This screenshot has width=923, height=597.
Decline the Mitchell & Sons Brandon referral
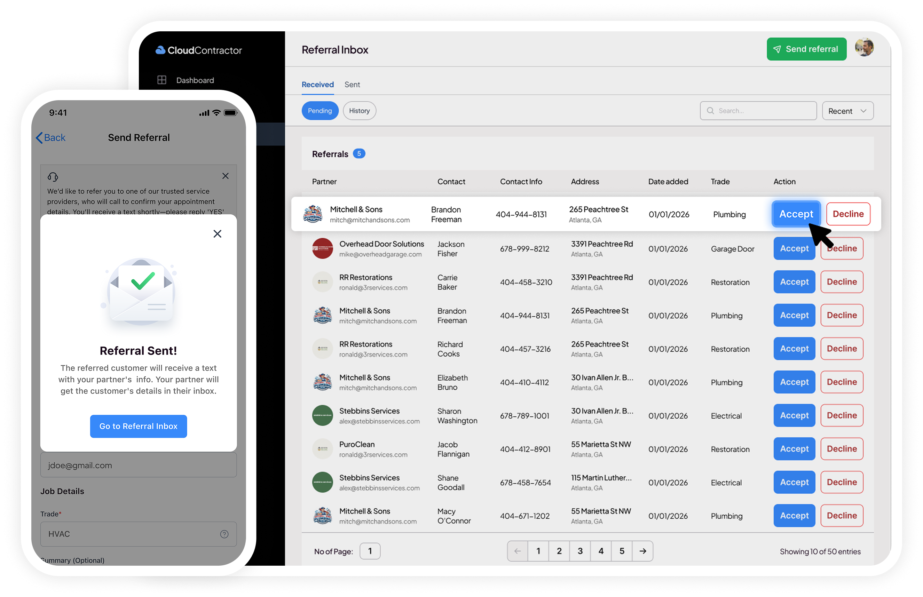click(848, 214)
